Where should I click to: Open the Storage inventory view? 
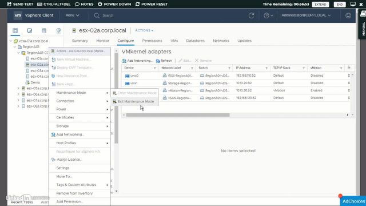click(44, 30)
